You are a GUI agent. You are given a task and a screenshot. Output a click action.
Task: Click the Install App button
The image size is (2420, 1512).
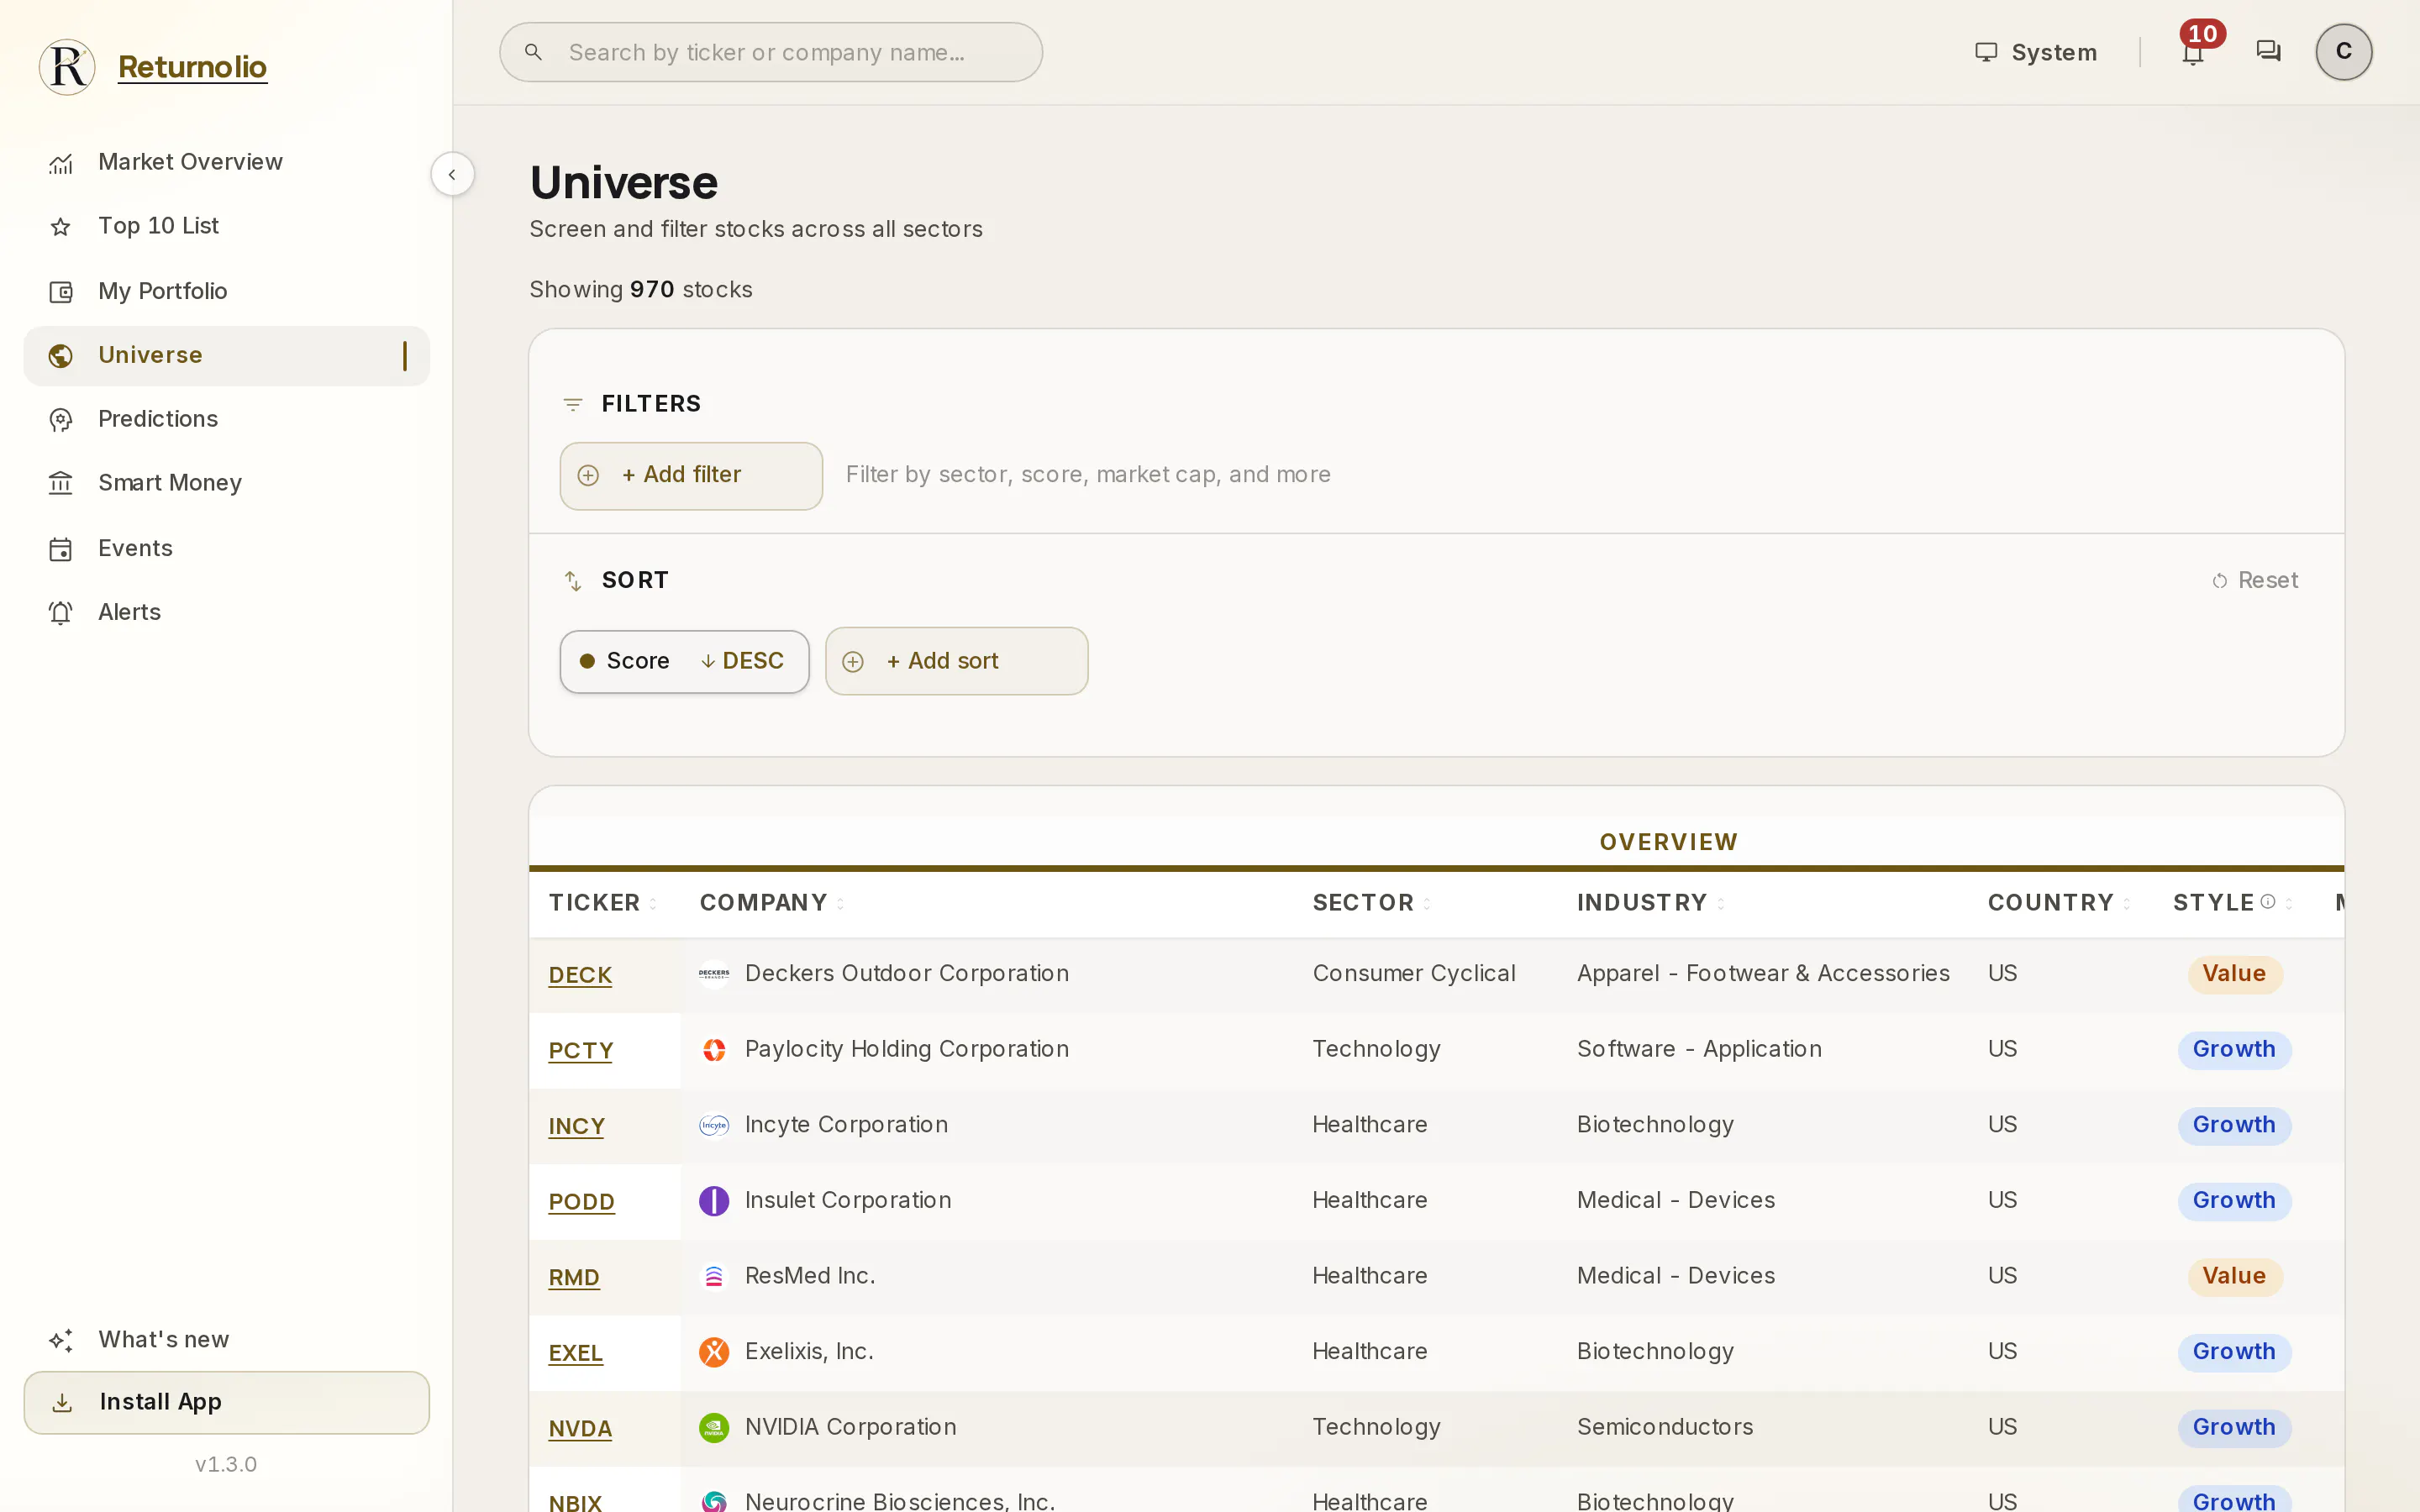(226, 1402)
